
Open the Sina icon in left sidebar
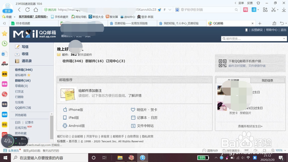pyautogui.click(x=4, y=64)
